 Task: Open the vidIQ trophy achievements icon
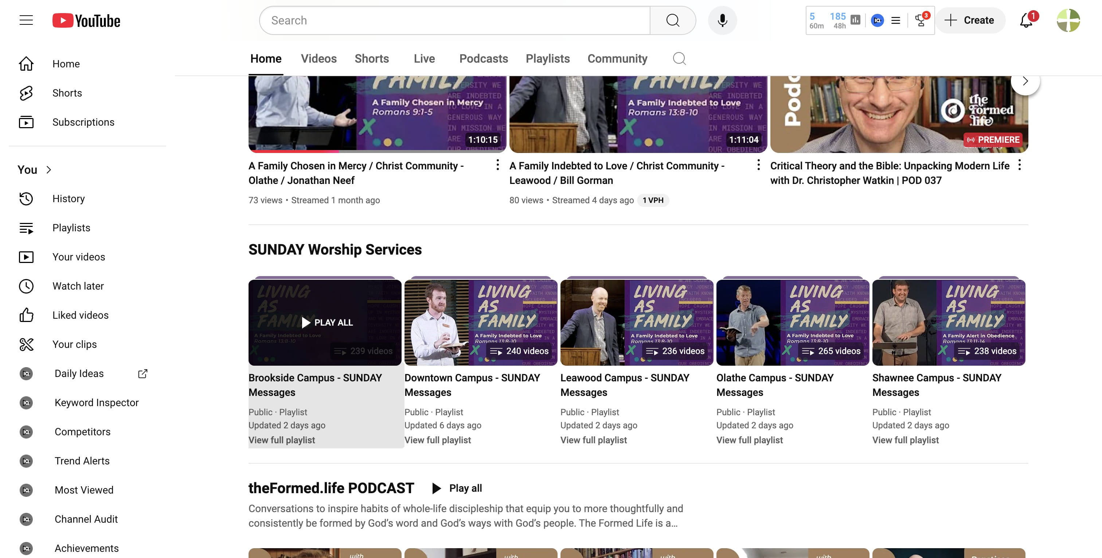[922, 20]
